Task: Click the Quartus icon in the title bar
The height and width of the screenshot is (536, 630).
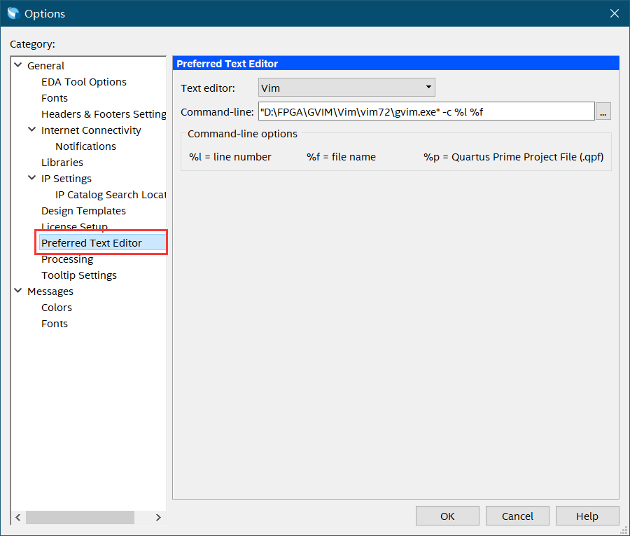Action: [13, 13]
